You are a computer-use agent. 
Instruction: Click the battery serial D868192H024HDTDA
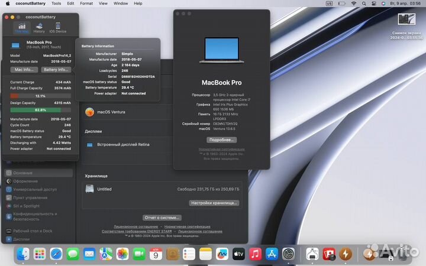(138, 76)
